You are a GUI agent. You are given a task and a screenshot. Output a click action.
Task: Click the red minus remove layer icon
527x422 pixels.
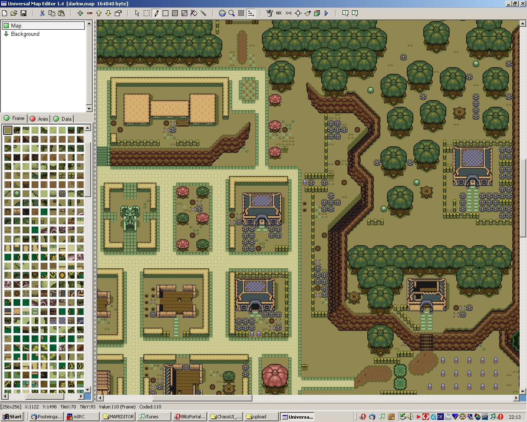[89, 13]
